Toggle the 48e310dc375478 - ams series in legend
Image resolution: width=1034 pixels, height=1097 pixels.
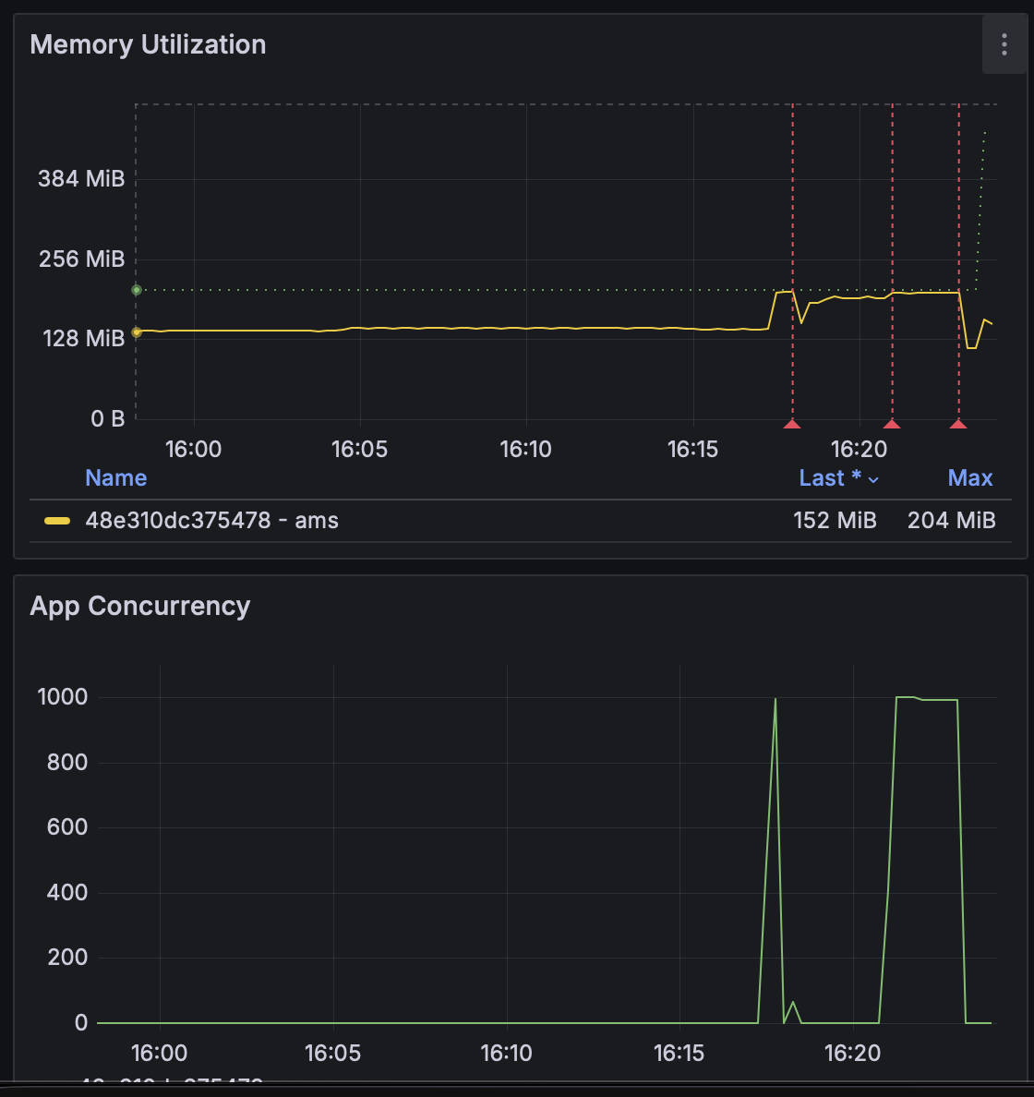coord(211,521)
